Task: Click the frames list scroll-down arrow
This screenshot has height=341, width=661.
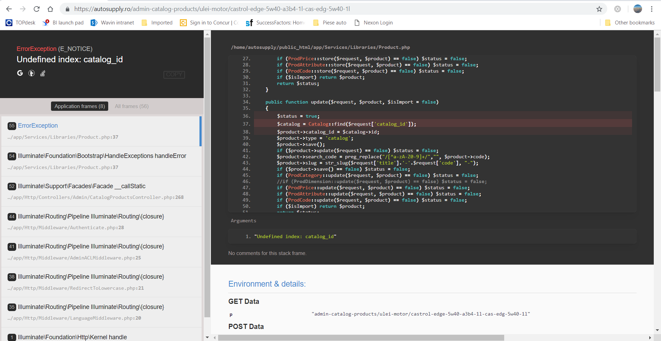Action: coord(207,338)
